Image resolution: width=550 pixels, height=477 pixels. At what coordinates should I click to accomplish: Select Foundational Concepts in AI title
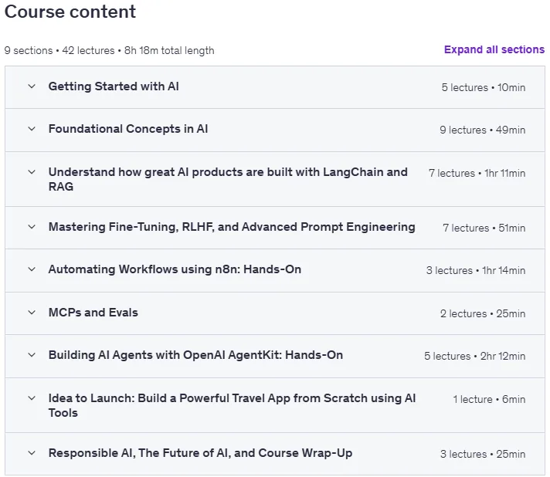[128, 129]
